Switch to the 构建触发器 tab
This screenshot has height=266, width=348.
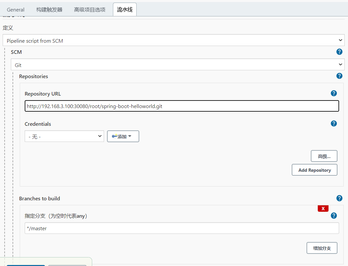[x=49, y=10]
